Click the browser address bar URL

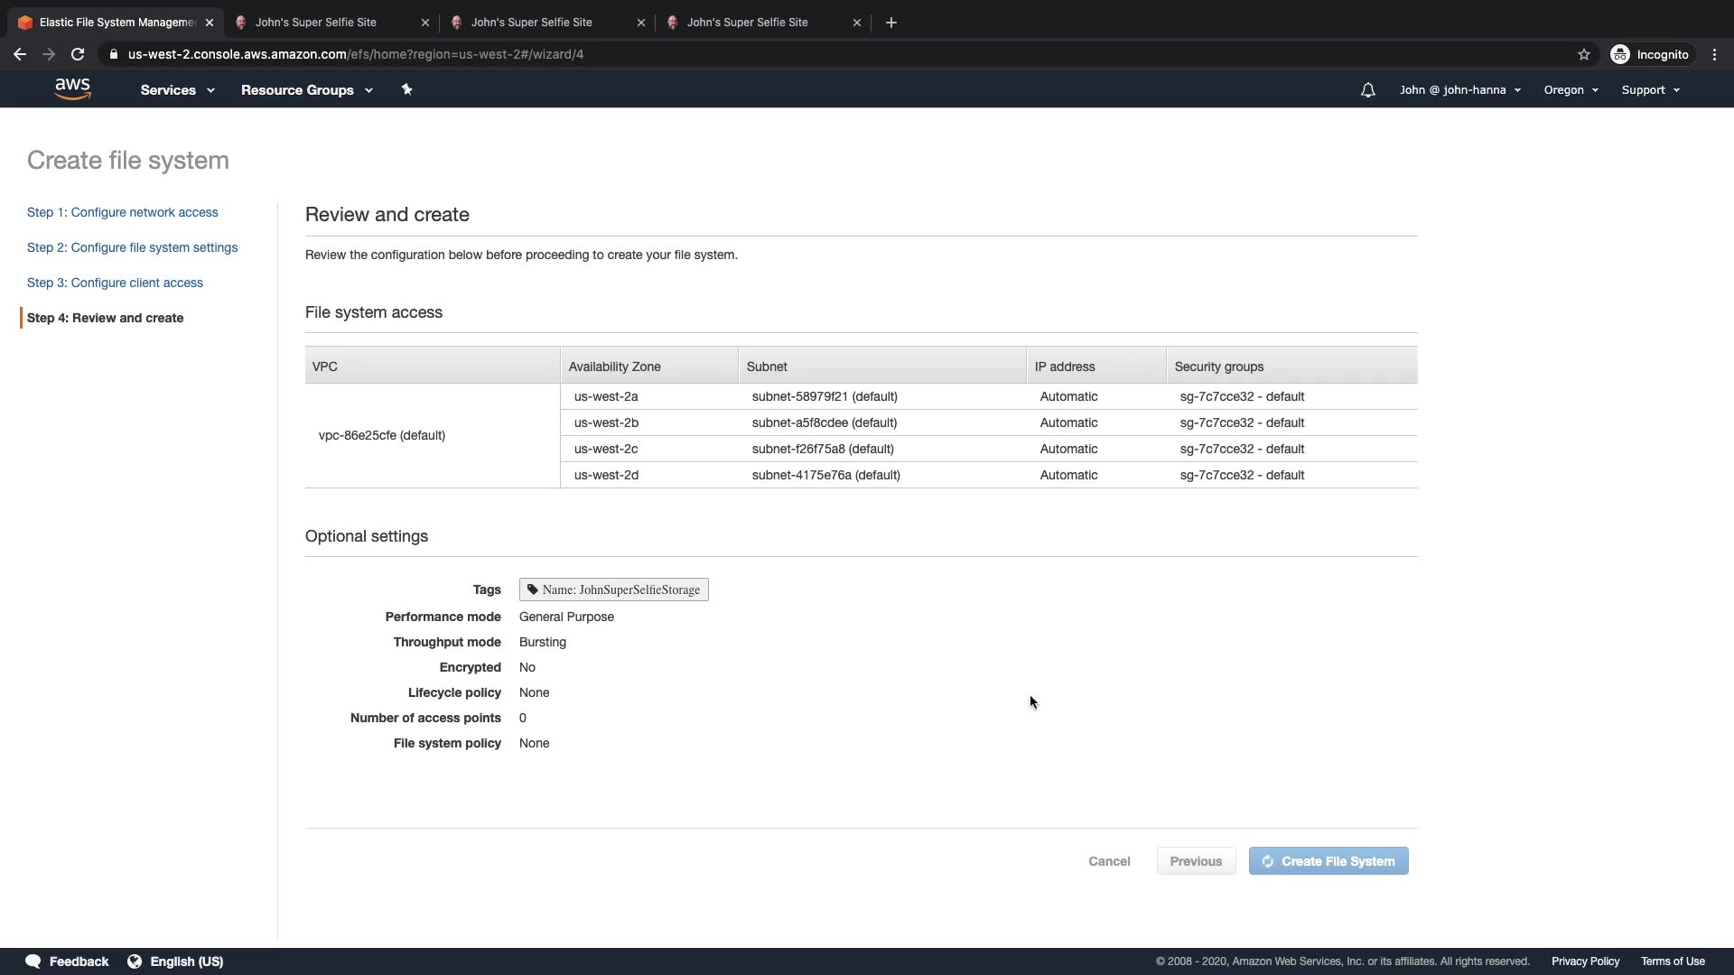tap(356, 54)
